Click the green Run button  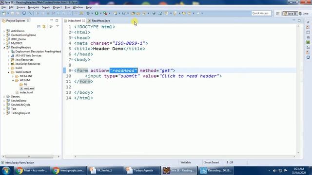(x=97, y=13)
